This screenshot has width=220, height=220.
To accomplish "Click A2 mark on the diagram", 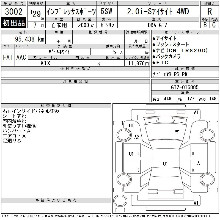I will [136, 137].
